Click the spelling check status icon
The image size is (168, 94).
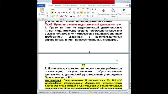tap(69, 92)
